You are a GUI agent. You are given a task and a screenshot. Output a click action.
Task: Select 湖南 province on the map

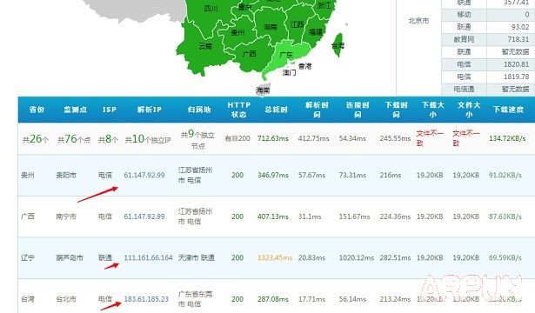[271, 27]
